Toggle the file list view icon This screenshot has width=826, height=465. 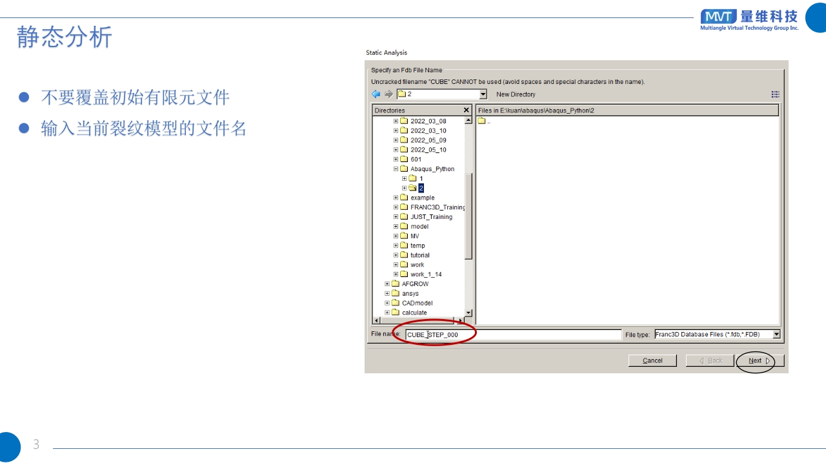coord(775,94)
